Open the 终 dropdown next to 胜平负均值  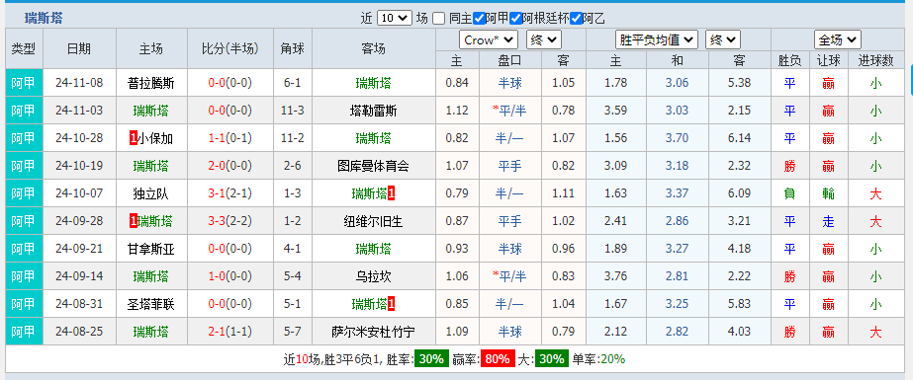pyautogui.click(x=723, y=40)
